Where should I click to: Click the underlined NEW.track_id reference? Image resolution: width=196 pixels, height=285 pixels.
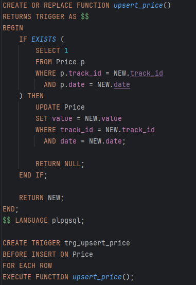pos(138,74)
